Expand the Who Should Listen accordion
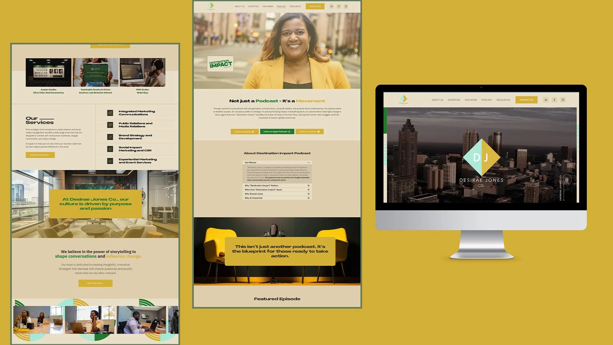This screenshot has width=613, height=345. point(308,194)
